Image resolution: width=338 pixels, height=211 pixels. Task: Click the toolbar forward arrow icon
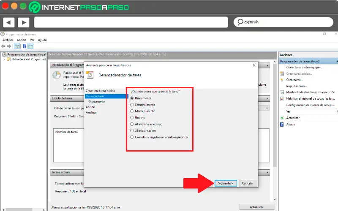[x=9, y=46]
